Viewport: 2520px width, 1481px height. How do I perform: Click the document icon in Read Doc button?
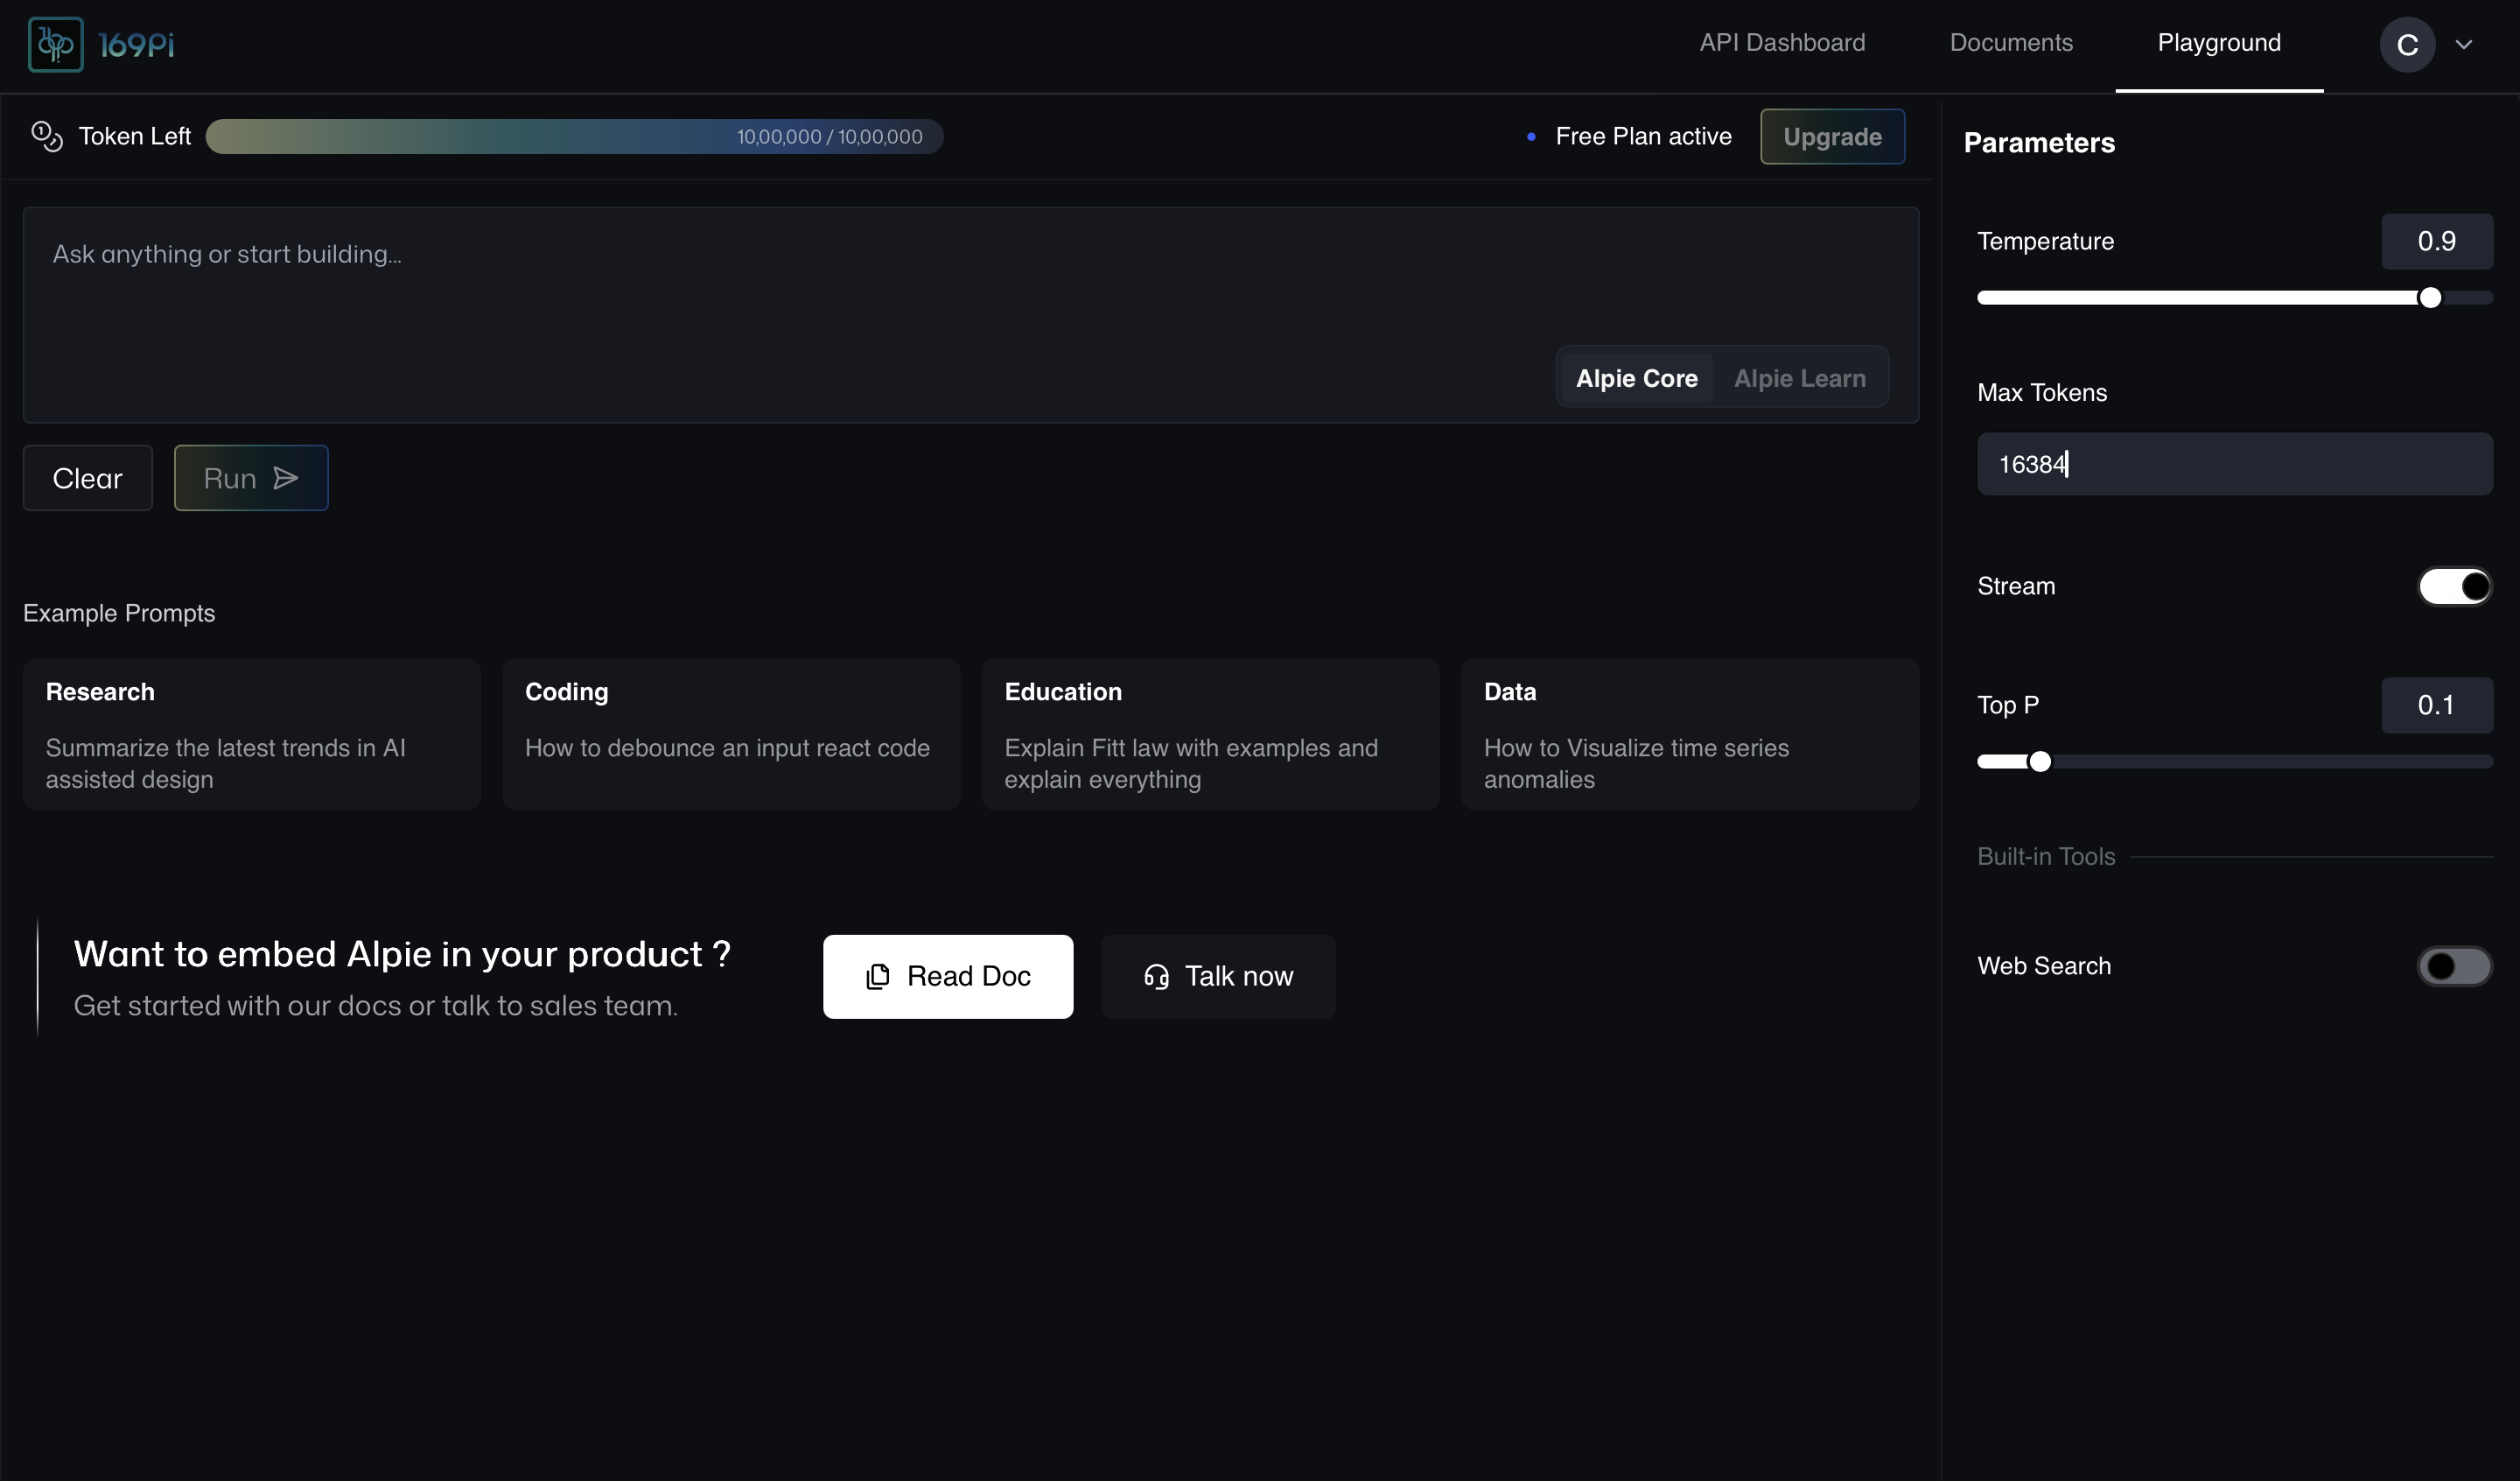click(x=877, y=976)
